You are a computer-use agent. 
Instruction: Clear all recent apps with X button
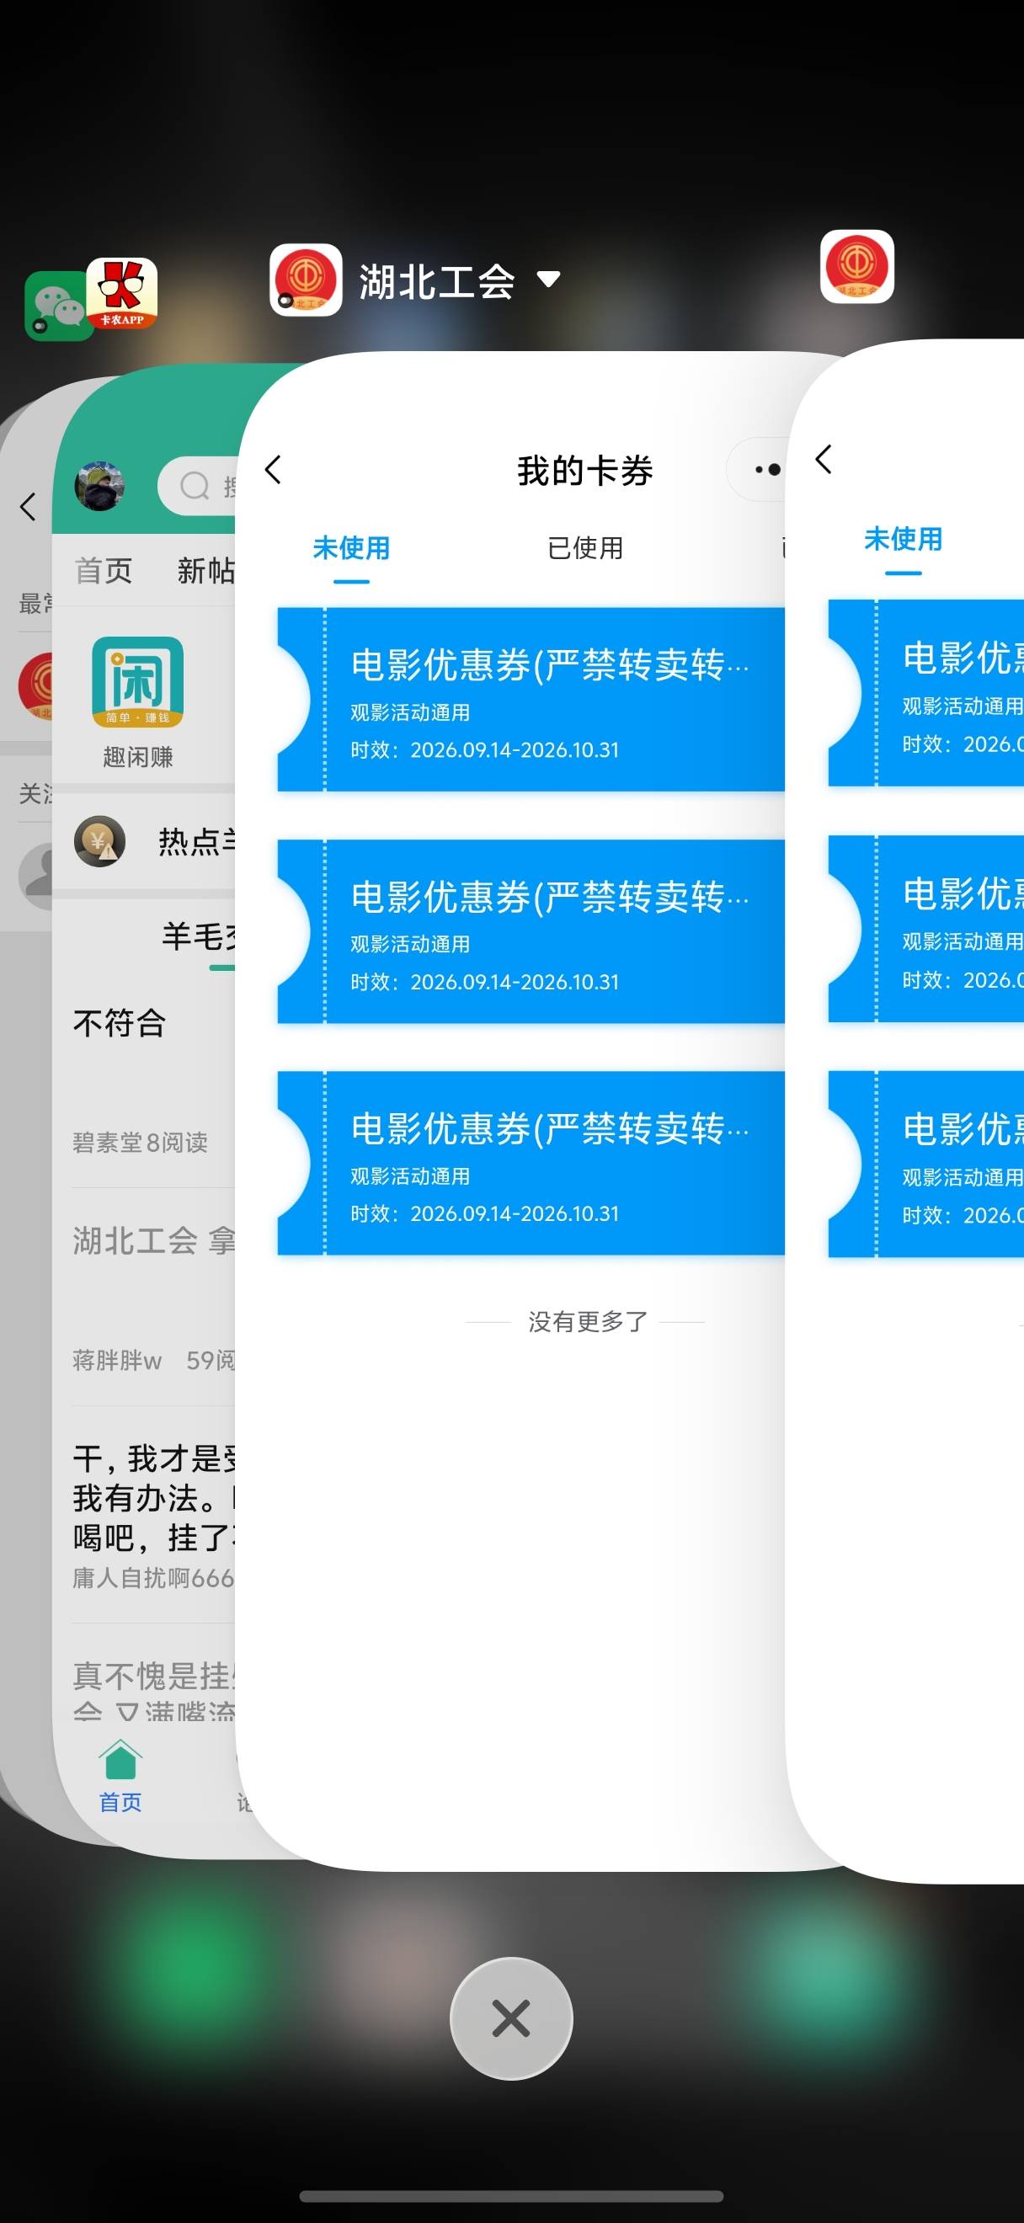(x=511, y=2018)
